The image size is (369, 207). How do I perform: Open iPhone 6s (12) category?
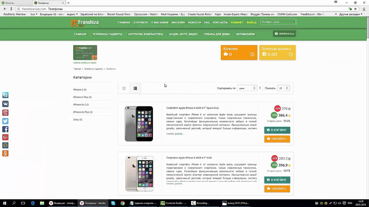(81, 105)
